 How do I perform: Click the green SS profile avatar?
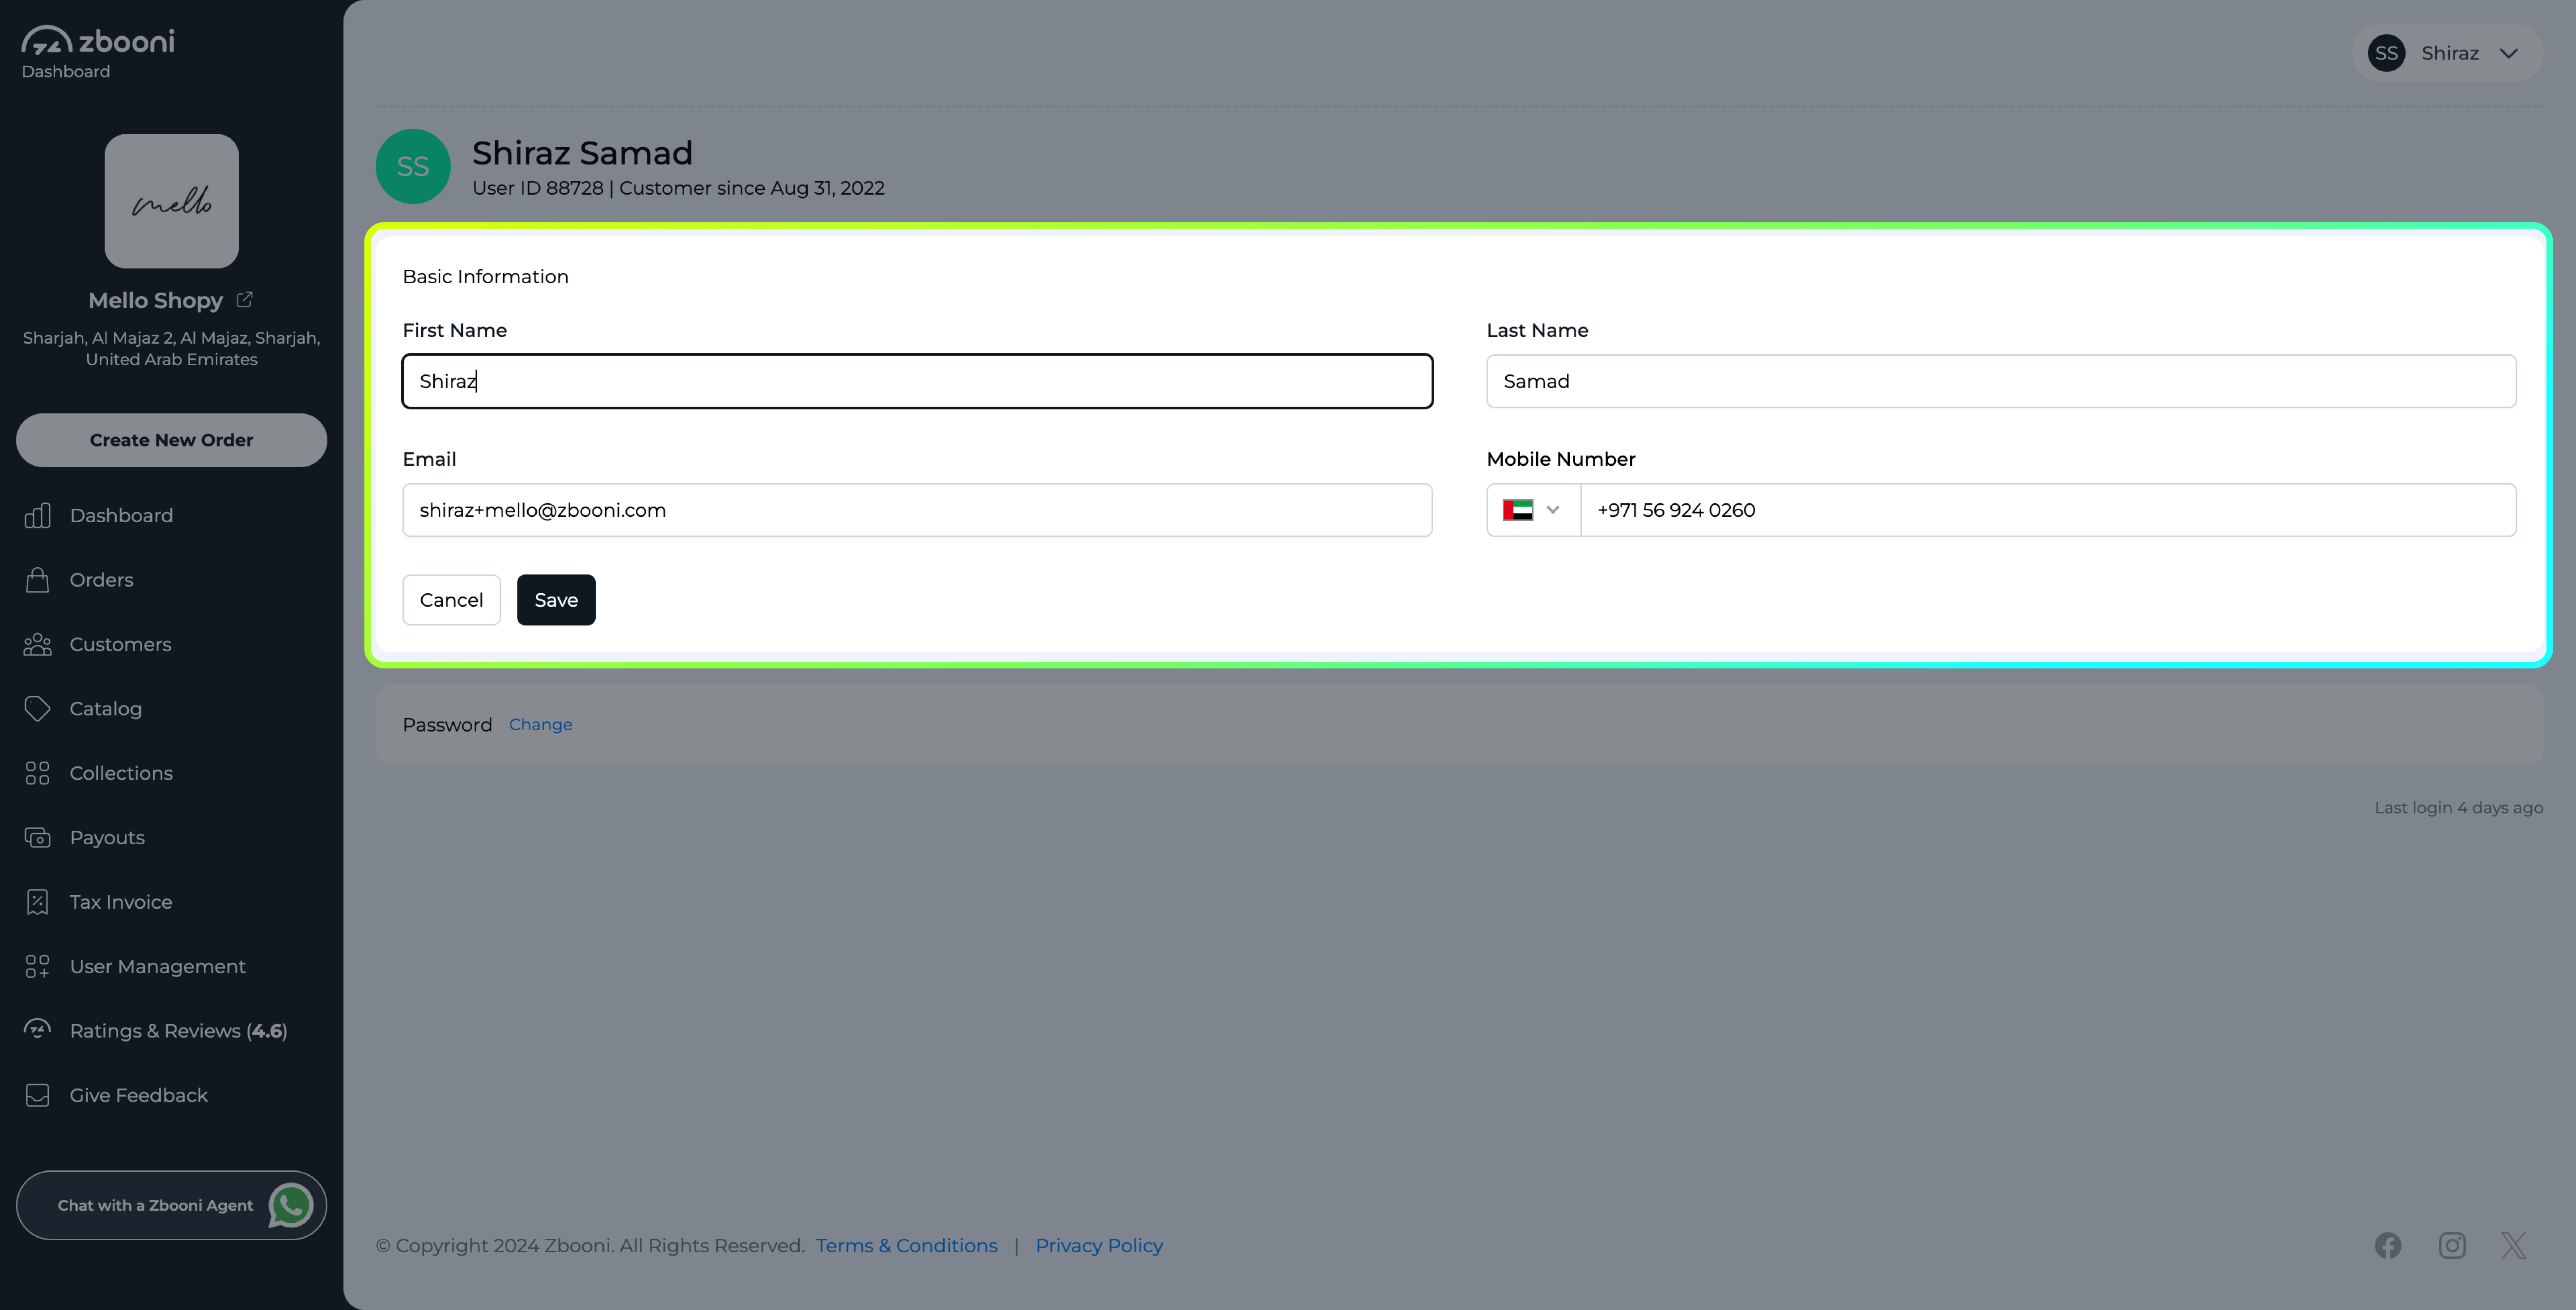tap(413, 166)
